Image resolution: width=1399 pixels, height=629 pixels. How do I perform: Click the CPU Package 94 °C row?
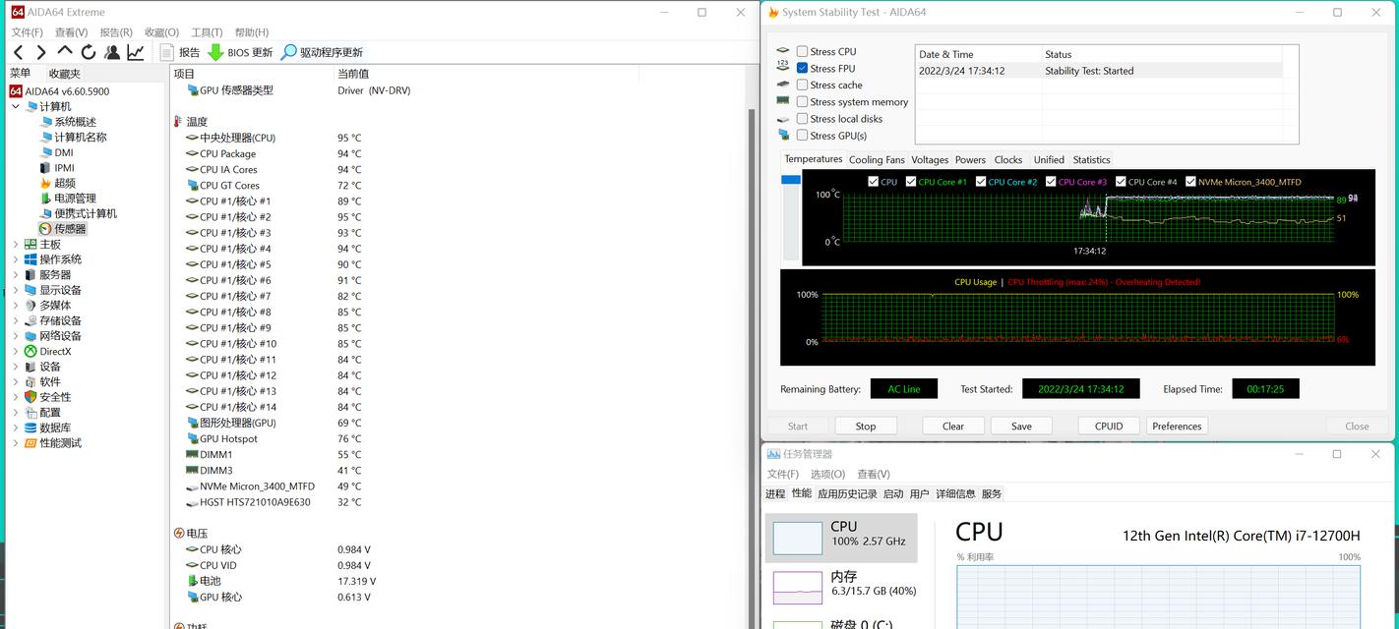(x=275, y=153)
